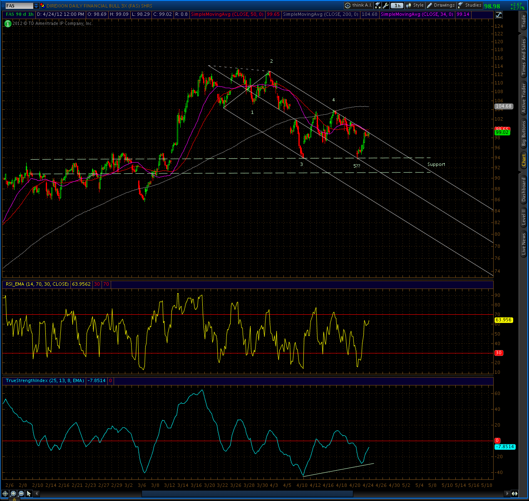Viewport: 529px width, 501px height.
Task: Click the horizontal time axis scrollbar thumb
Action: 247,494
